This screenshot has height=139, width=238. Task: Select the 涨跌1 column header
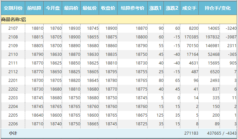click(x=155, y=8)
